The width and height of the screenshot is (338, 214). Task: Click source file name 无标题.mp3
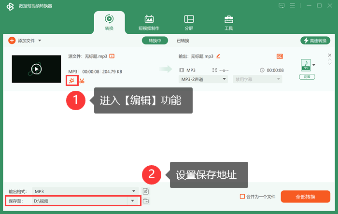(x=96, y=57)
